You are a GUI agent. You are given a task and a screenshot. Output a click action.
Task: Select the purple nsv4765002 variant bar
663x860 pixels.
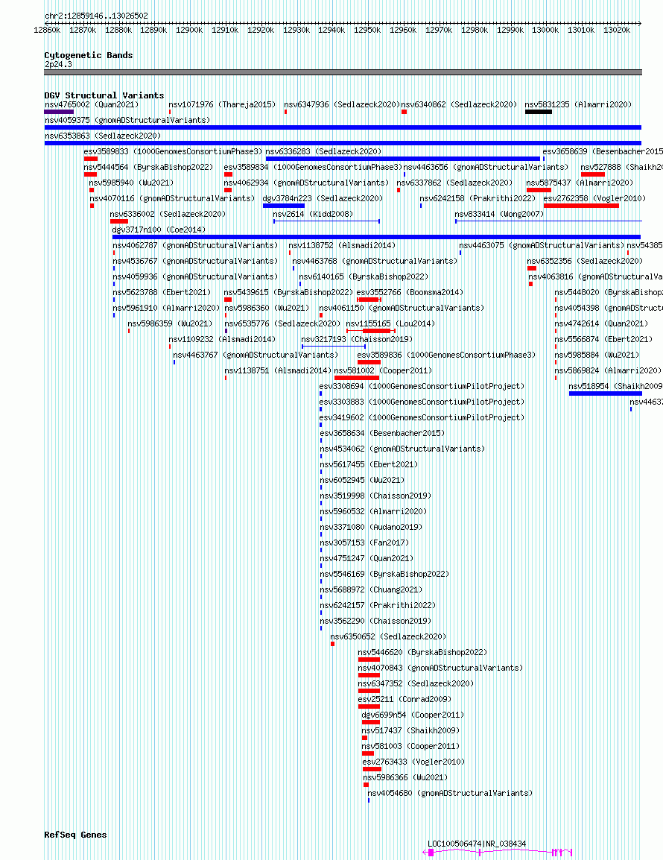[x=59, y=112]
